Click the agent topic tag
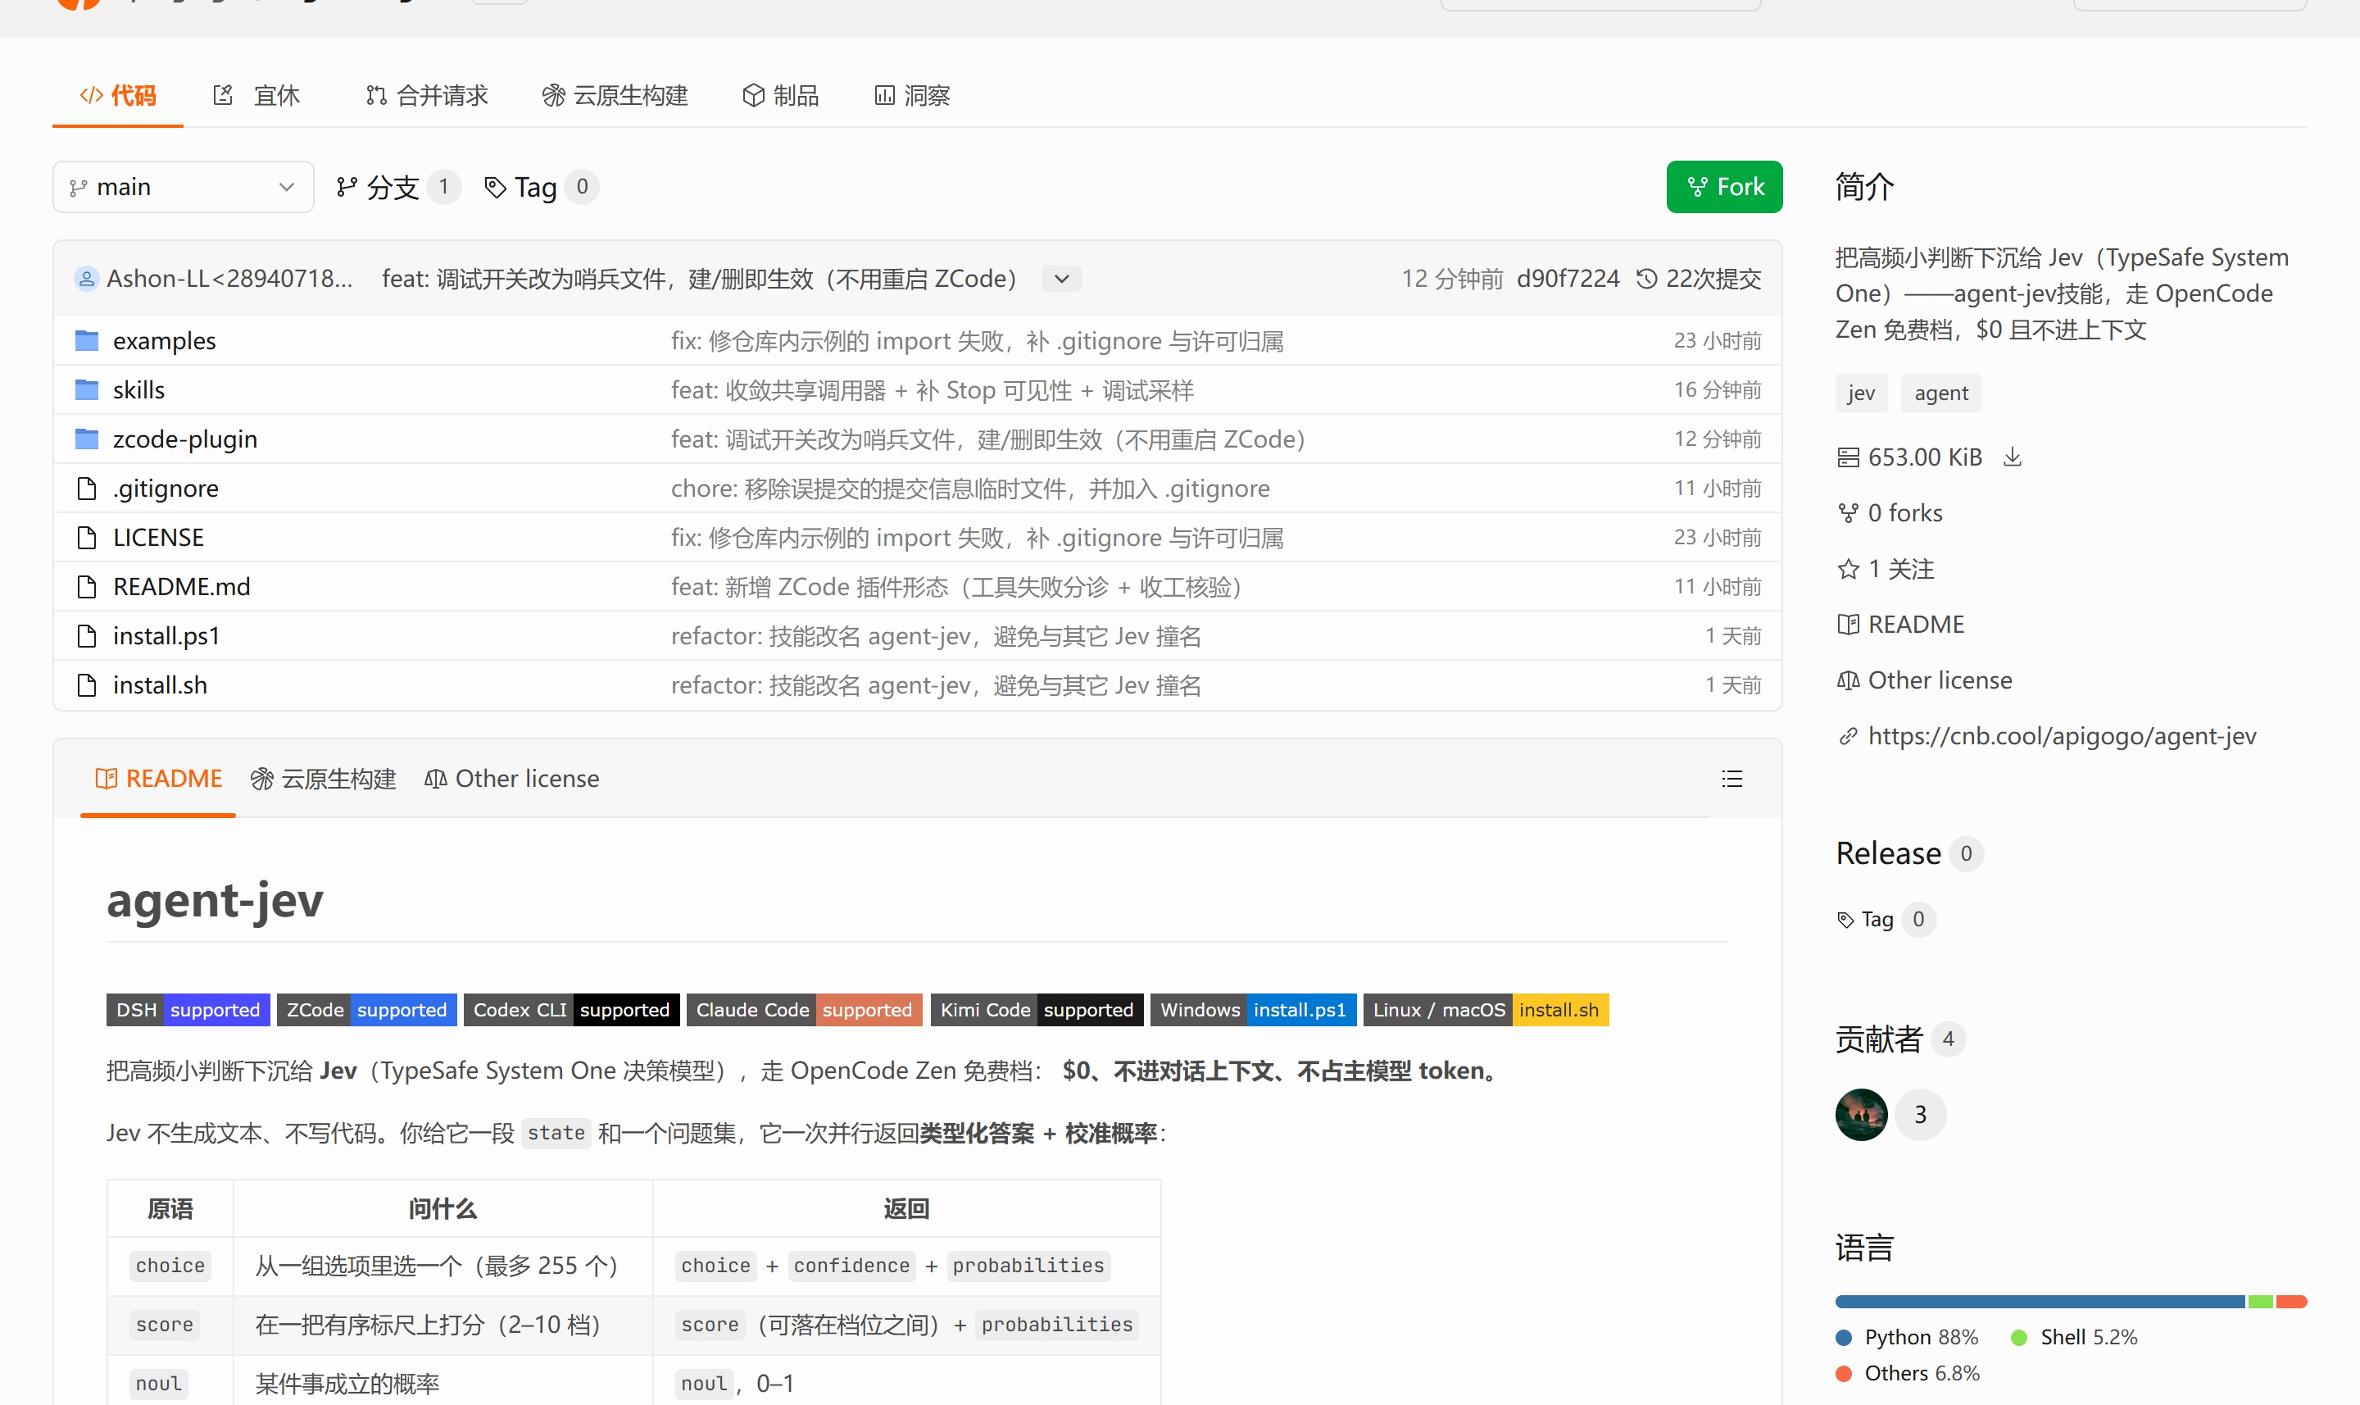Image resolution: width=2360 pixels, height=1405 pixels. point(1940,393)
